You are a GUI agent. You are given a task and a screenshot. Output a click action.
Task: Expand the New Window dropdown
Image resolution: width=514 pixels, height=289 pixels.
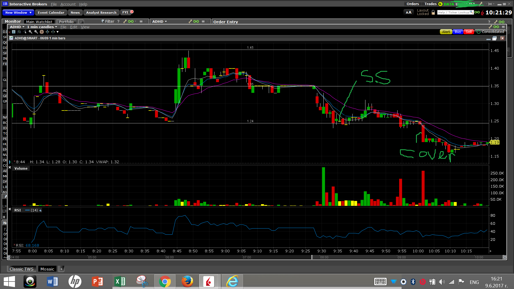pos(31,13)
